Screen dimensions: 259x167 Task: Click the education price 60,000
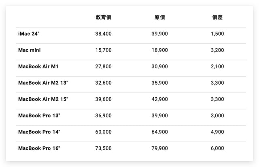coord(104,132)
